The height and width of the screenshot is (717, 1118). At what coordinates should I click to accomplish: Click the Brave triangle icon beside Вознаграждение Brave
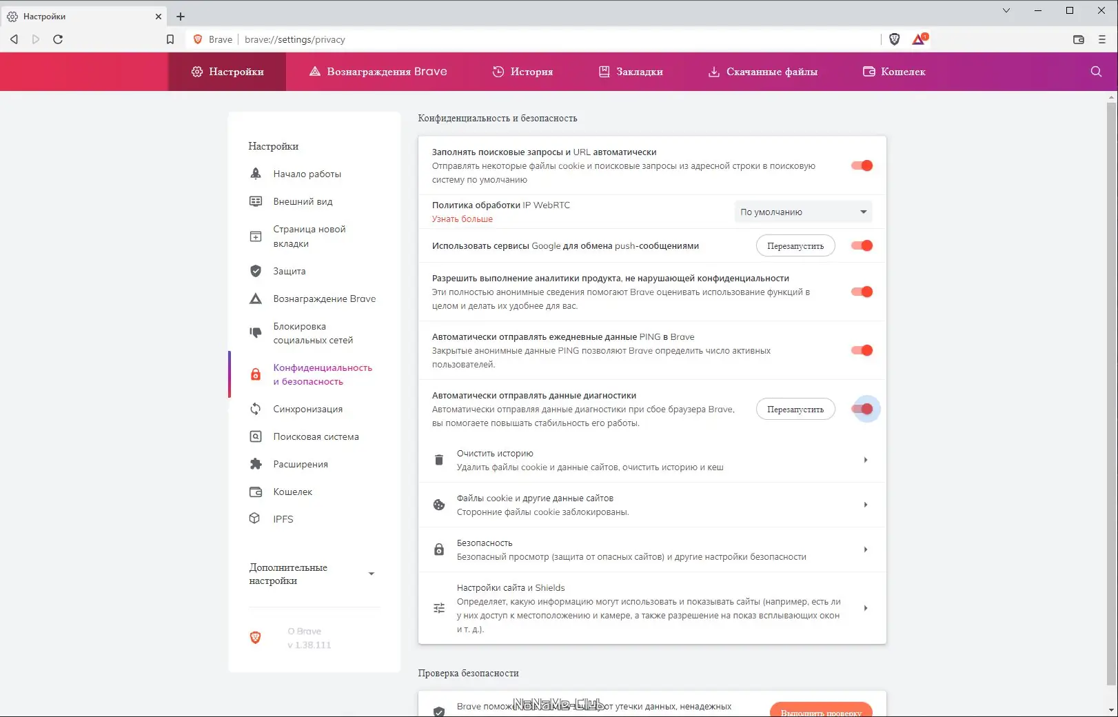point(256,299)
